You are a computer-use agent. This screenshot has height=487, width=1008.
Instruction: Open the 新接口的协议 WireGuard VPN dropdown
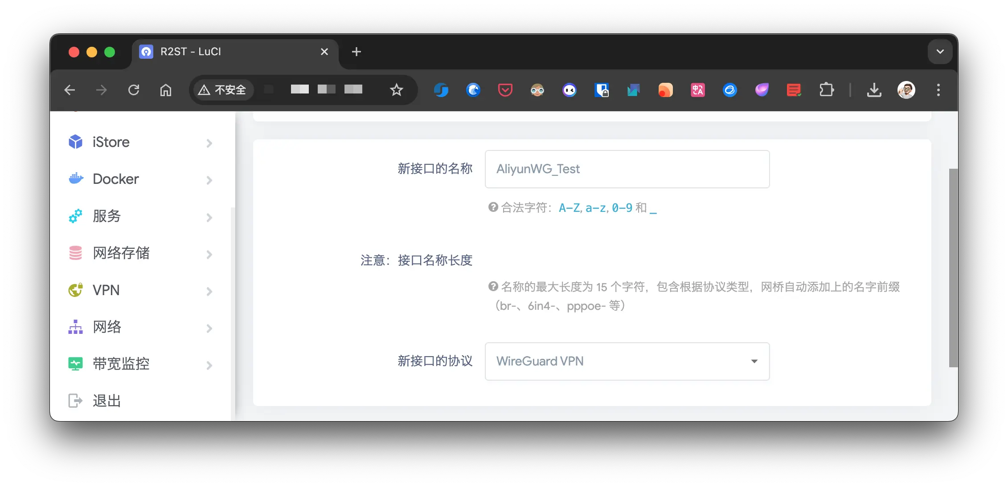627,361
